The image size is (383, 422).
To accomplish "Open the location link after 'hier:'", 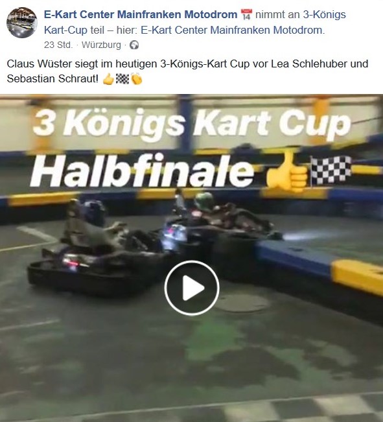I will coord(231,30).
